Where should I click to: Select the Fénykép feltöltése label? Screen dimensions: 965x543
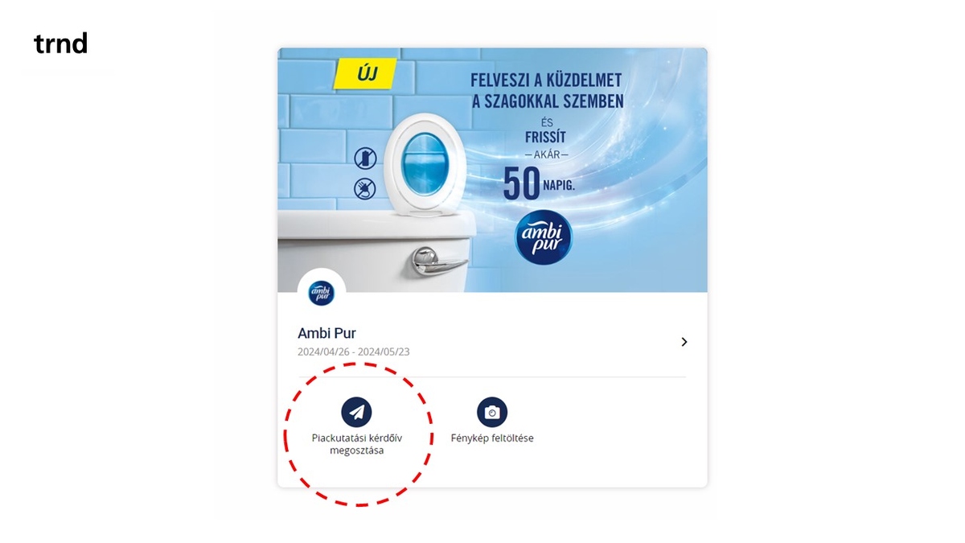tap(492, 438)
